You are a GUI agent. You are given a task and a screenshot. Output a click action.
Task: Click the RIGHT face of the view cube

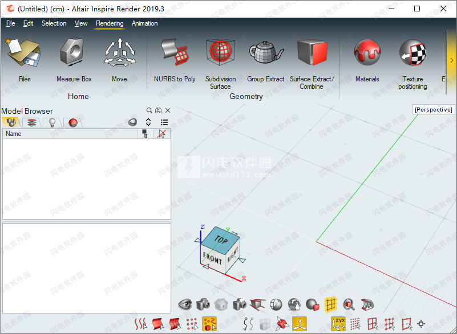233,255
